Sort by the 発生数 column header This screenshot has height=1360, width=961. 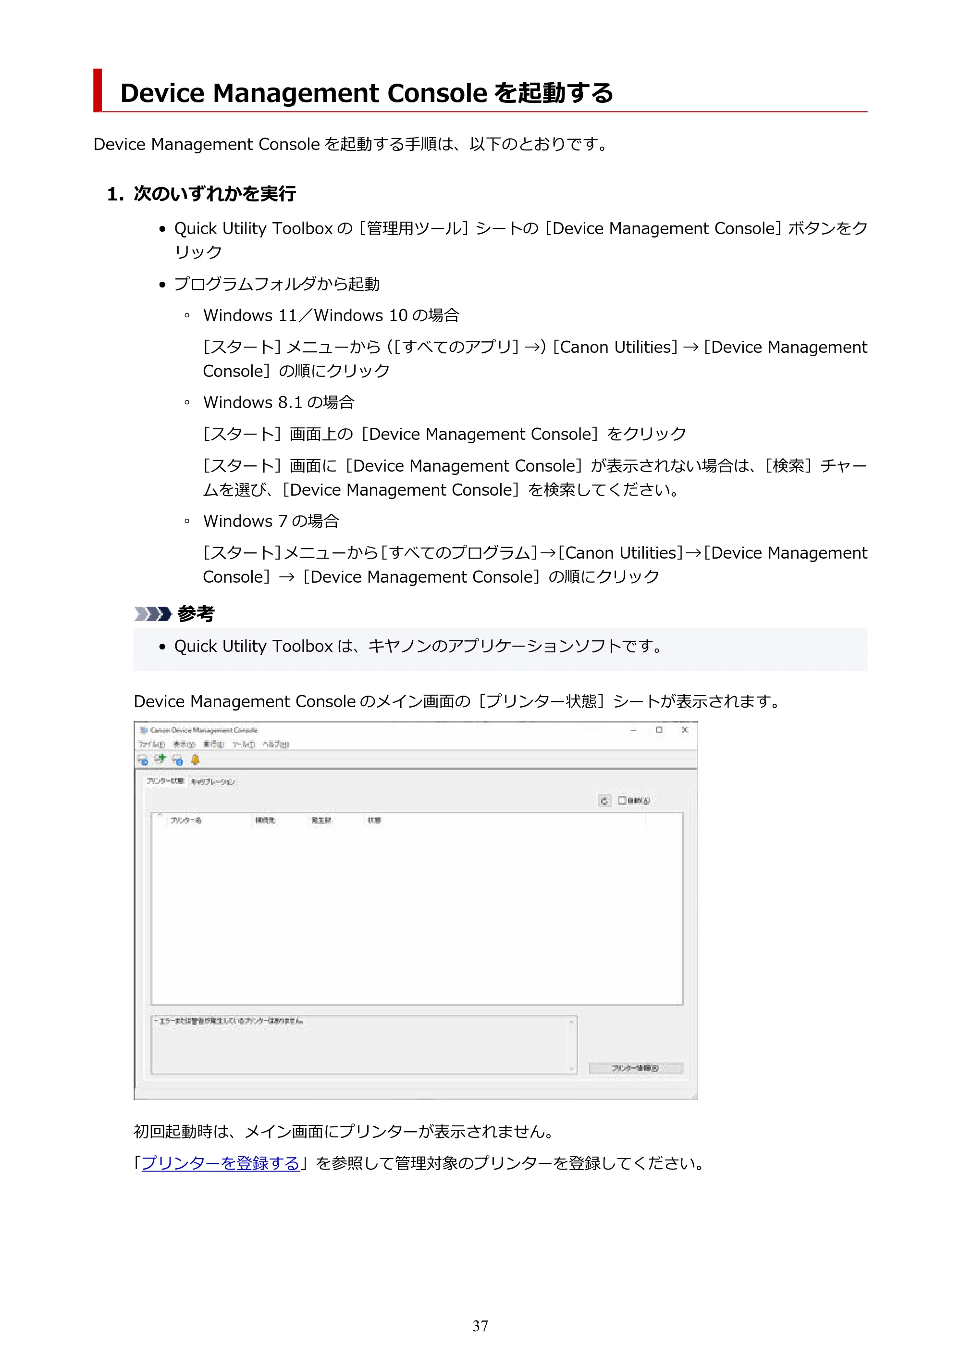pos(321,820)
